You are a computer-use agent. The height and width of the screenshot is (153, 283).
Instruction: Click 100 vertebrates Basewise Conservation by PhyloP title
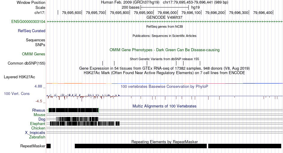tap(164, 86)
